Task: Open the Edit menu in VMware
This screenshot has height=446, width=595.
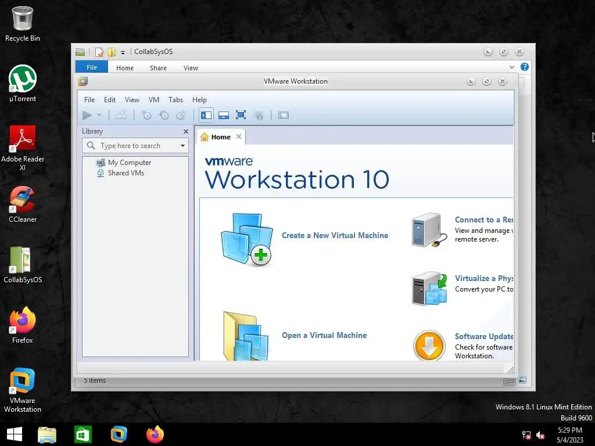Action: point(110,100)
